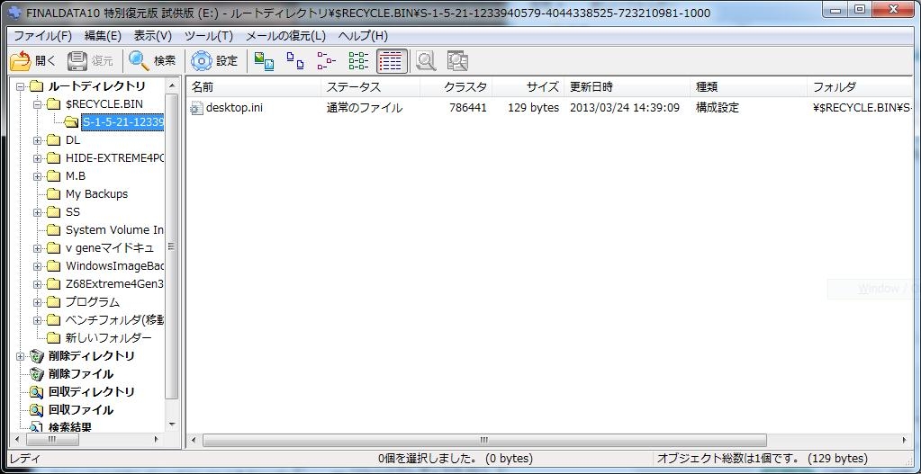Collapse the $RECYCLE.BIN tree node
Screen dimensions: 921x474
(38, 104)
